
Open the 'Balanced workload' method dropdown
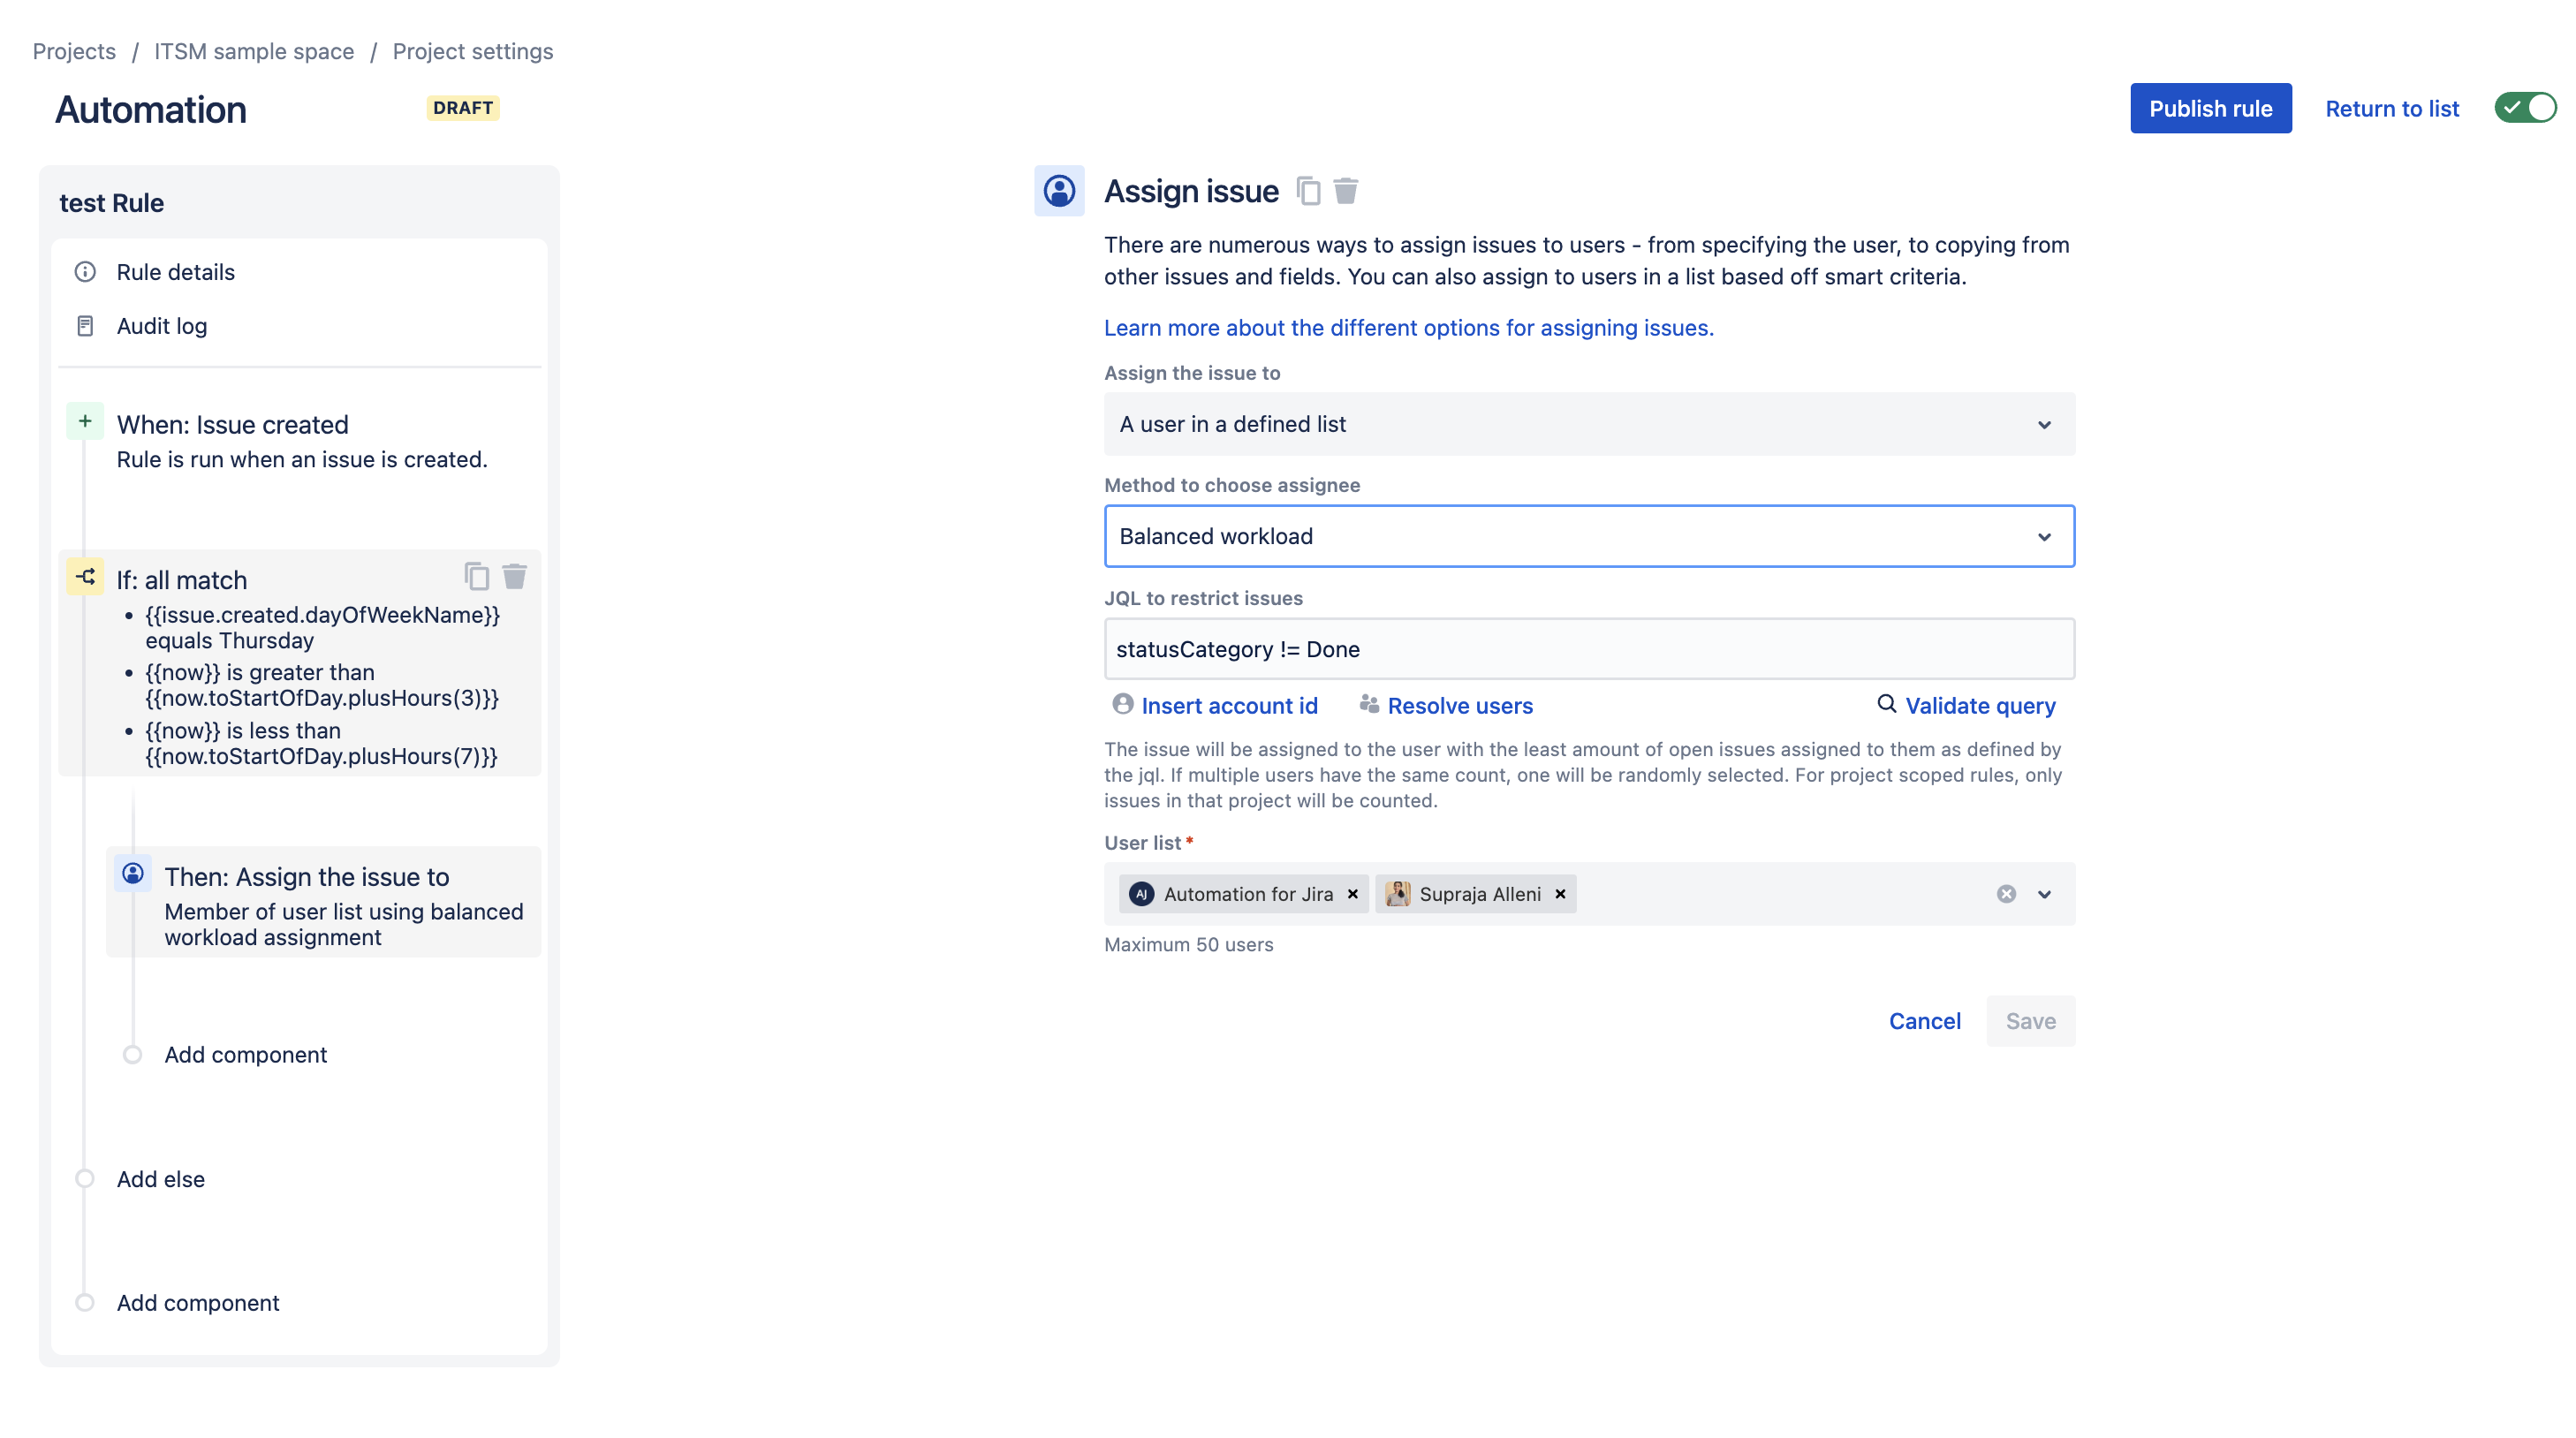coord(1588,536)
